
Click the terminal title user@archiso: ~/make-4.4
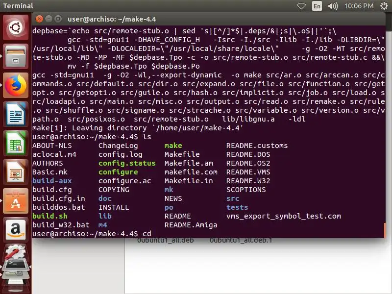click(112, 19)
